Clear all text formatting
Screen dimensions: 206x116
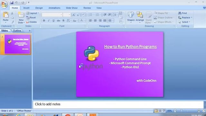(x=83, y=15)
